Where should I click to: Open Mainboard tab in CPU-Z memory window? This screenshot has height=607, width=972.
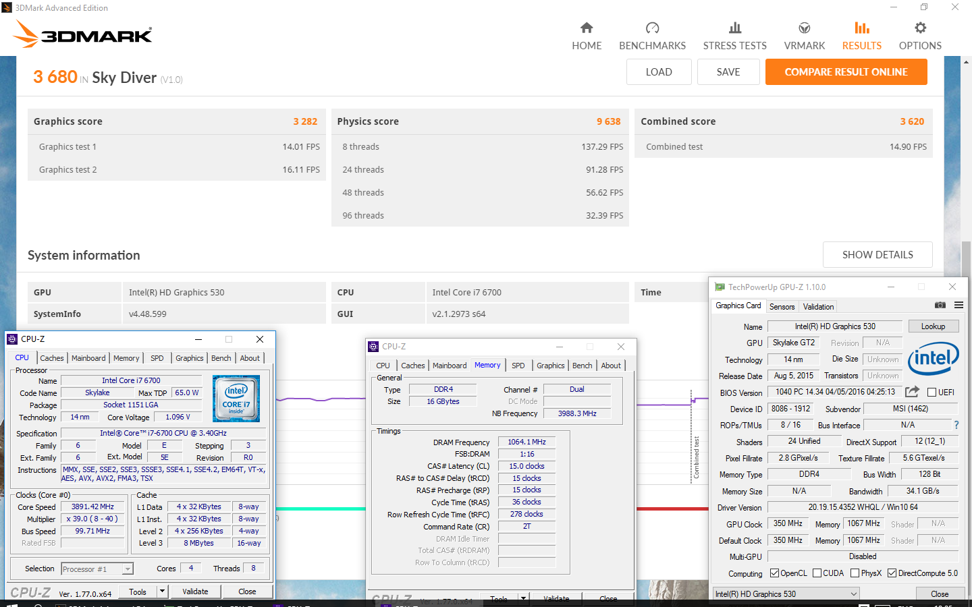tap(450, 366)
